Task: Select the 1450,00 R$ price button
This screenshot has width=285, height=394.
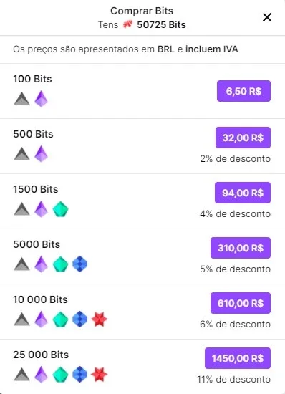Action: click(238, 358)
